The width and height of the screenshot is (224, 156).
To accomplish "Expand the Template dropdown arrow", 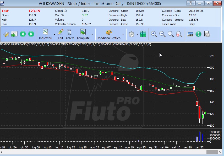I will click(x=92, y=34).
